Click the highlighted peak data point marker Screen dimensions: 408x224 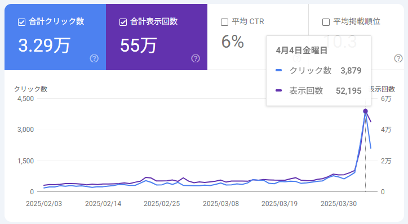pos(365,111)
